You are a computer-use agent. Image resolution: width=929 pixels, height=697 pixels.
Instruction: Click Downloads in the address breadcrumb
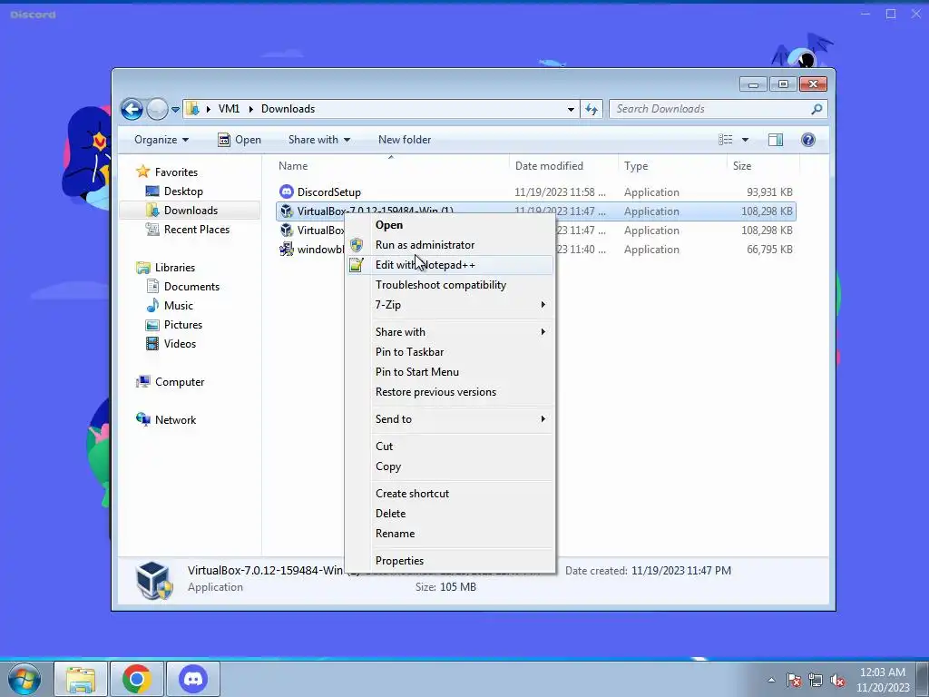(288, 109)
